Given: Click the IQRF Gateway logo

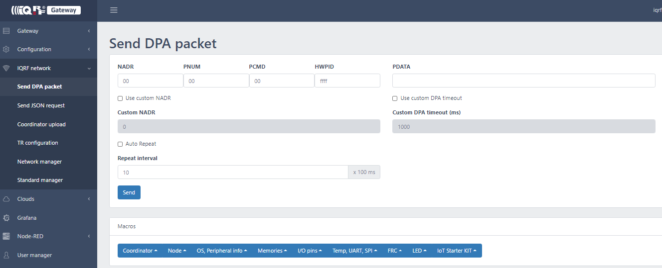Looking at the screenshot, I should click(45, 10).
